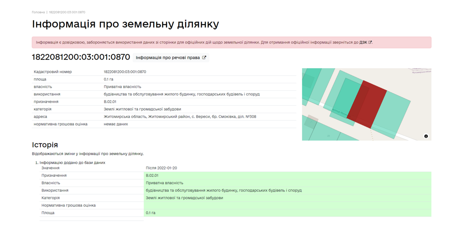This screenshot has width=463, height=230.
Task: Open the ДЗК link in the warning
Action: [363, 43]
